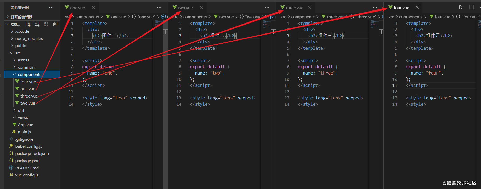Image resolution: width=481 pixels, height=189 pixels.
Task: Click line number 13 in one.vue gutter
Action: pyautogui.click(x=71, y=98)
